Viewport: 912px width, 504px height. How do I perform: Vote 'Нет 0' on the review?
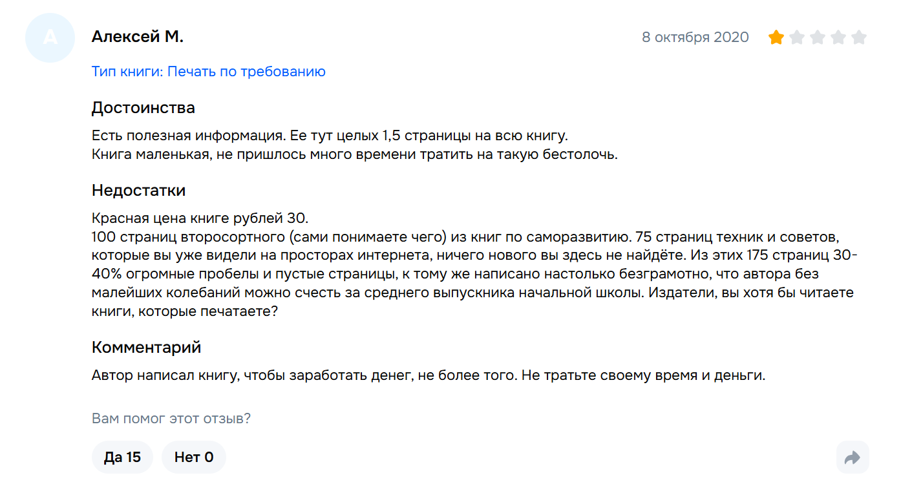pyautogui.click(x=194, y=457)
